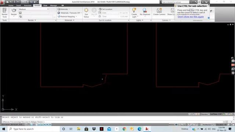The width and height of the screenshot is (235, 132).
Task: Close the CTRL sub-selection tooltip
Action: click(209, 5)
